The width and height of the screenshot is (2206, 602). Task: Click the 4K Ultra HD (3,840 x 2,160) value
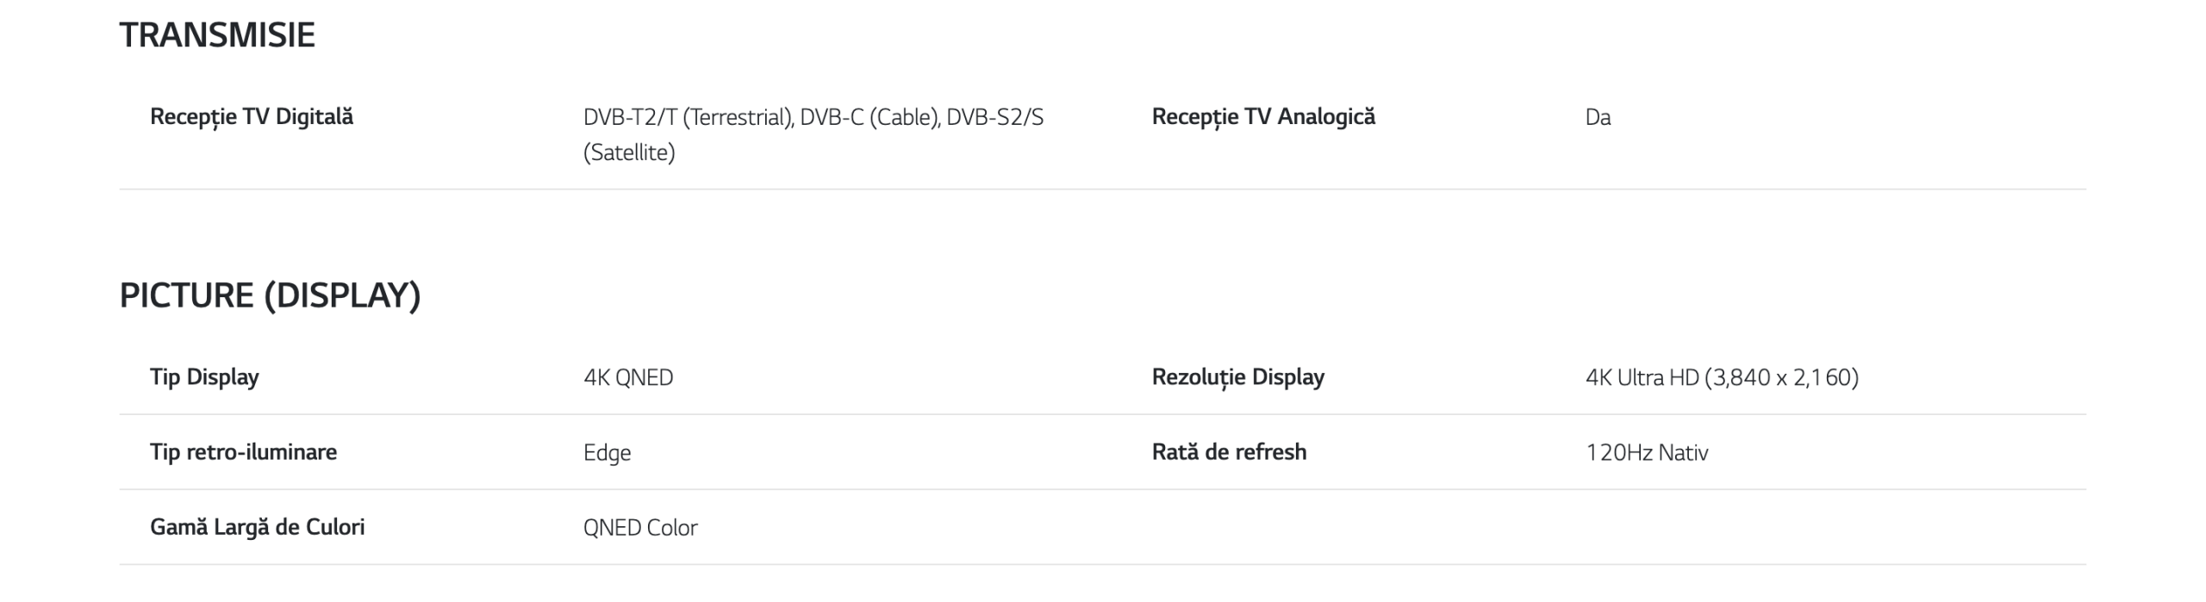pyautogui.click(x=1722, y=377)
